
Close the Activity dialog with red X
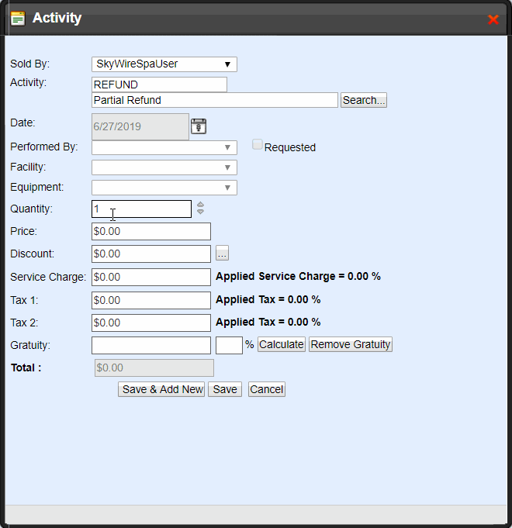493,19
